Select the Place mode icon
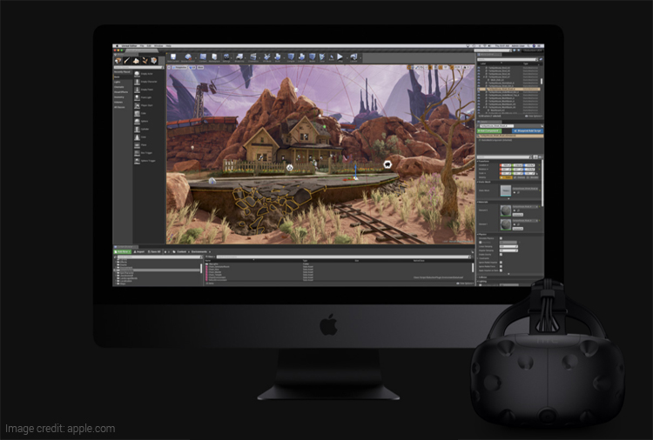The width and height of the screenshot is (653, 440). [x=118, y=60]
